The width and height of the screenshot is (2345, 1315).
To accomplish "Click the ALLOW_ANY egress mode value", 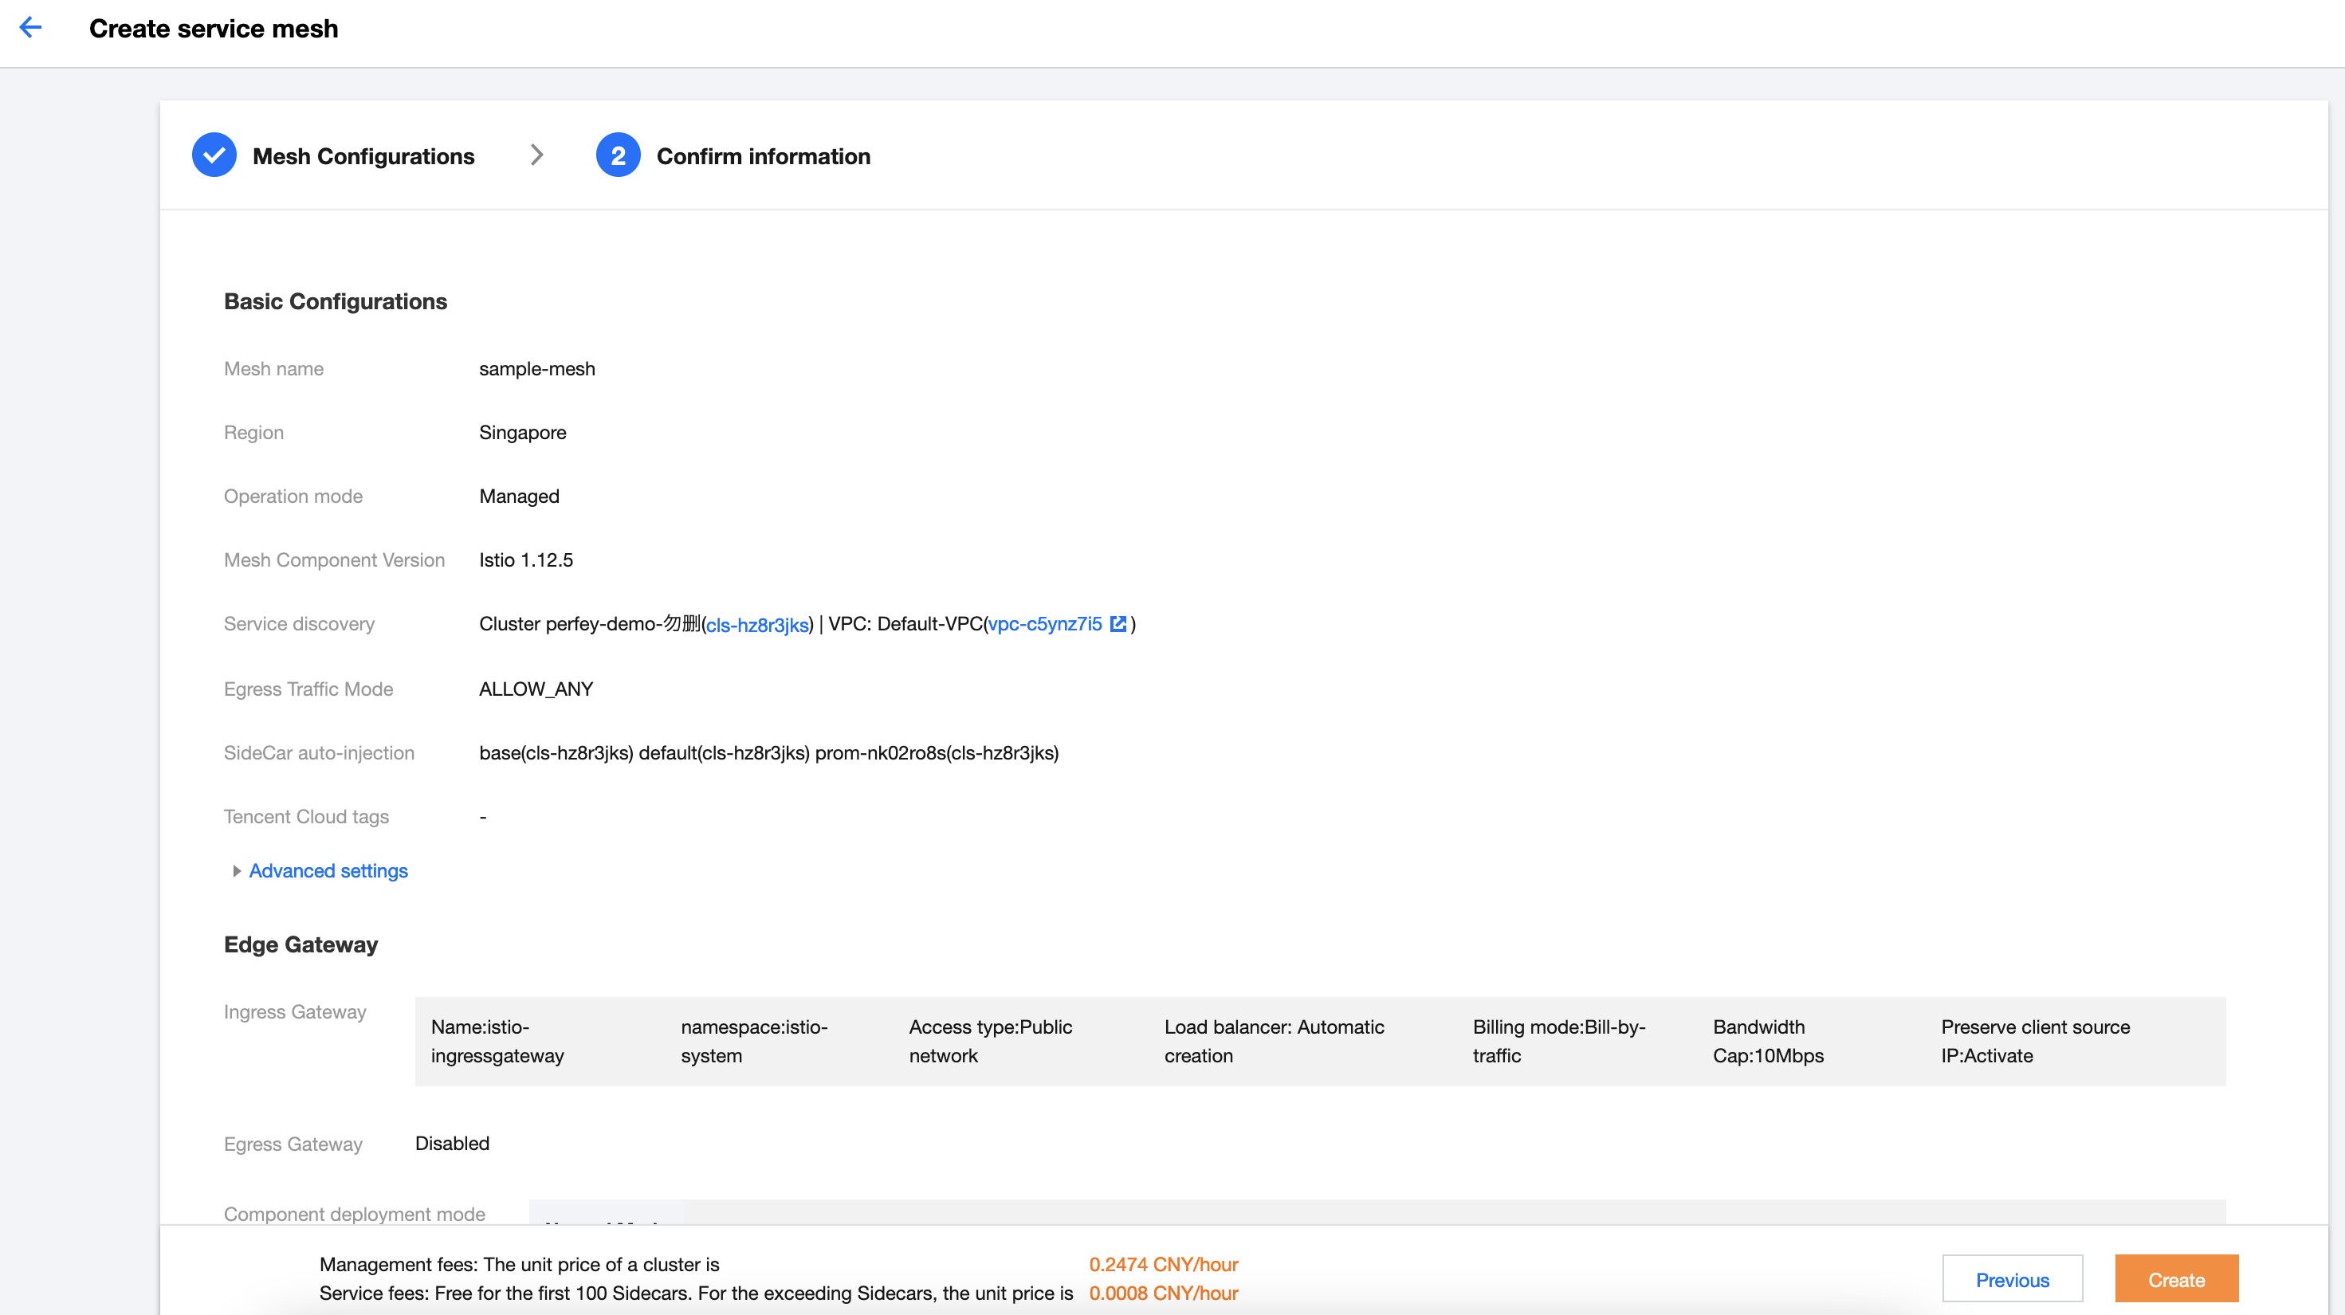I will coord(536,689).
